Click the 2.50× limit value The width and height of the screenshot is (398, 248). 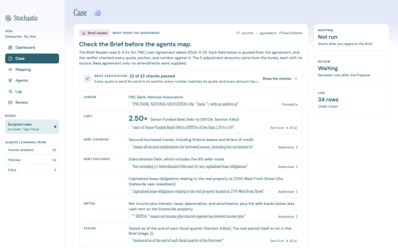[138, 119]
